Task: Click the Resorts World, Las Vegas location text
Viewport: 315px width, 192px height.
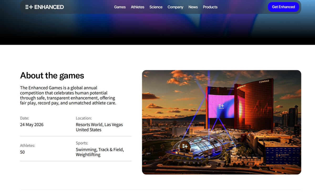Action: click(99, 127)
